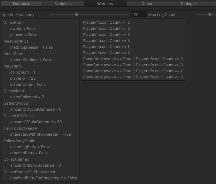Select 'reachedBerry = False' row
This screenshot has width=216, height=184.
[29, 153]
